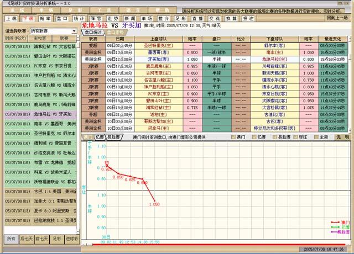Image resolution: width=354 pixels, height=254 pixels.
Task: Click the 易胜博 legend entry in the chart
Action: pyautogui.click(x=341, y=232)
